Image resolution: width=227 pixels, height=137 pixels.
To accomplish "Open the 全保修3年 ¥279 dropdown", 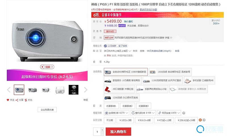I will 117,113.
